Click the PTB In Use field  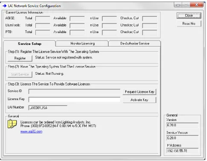click(109, 32)
